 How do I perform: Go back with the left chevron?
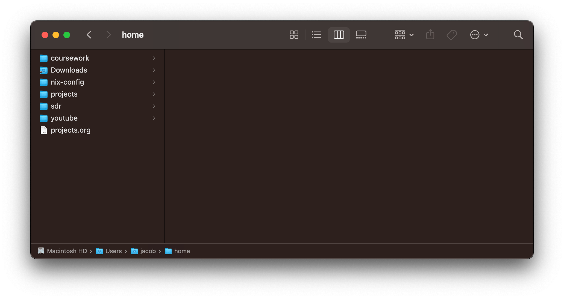(x=89, y=35)
